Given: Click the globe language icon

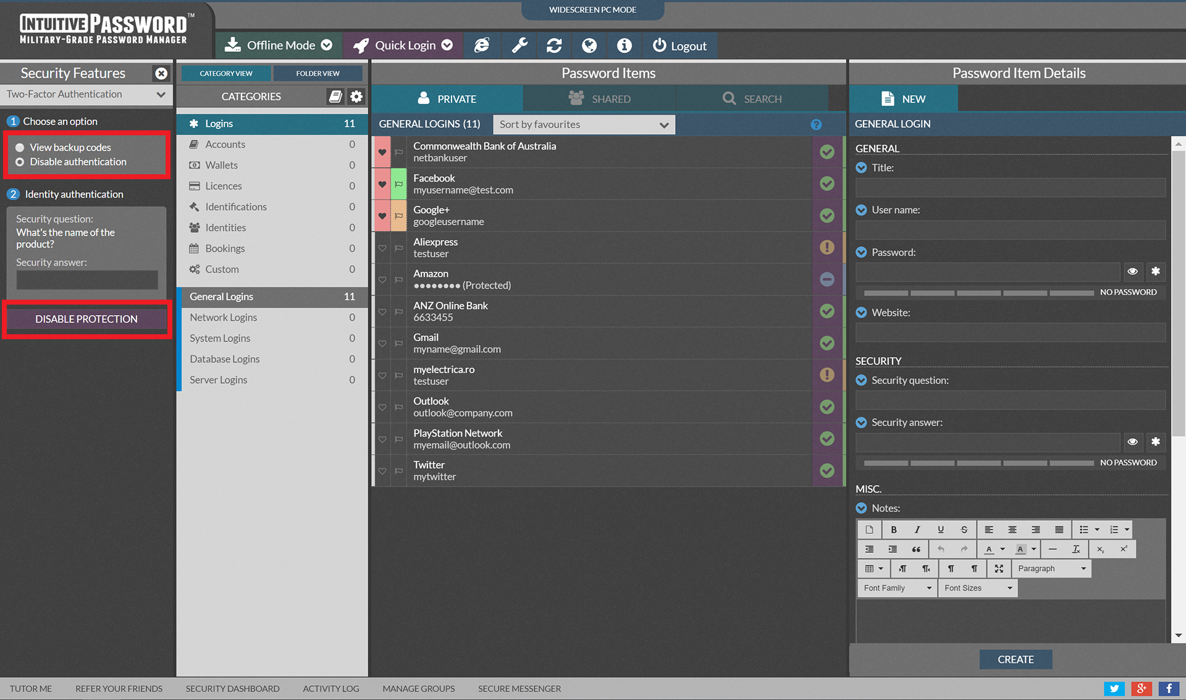Looking at the screenshot, I should [589, 45].
